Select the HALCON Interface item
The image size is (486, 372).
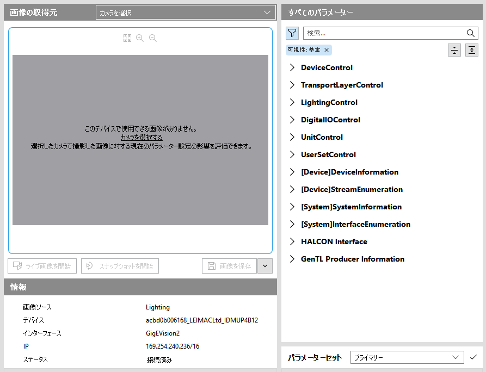[334, 241]
